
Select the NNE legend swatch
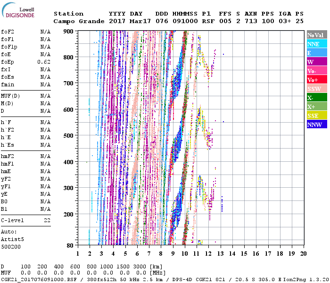(x=317, y=44)
